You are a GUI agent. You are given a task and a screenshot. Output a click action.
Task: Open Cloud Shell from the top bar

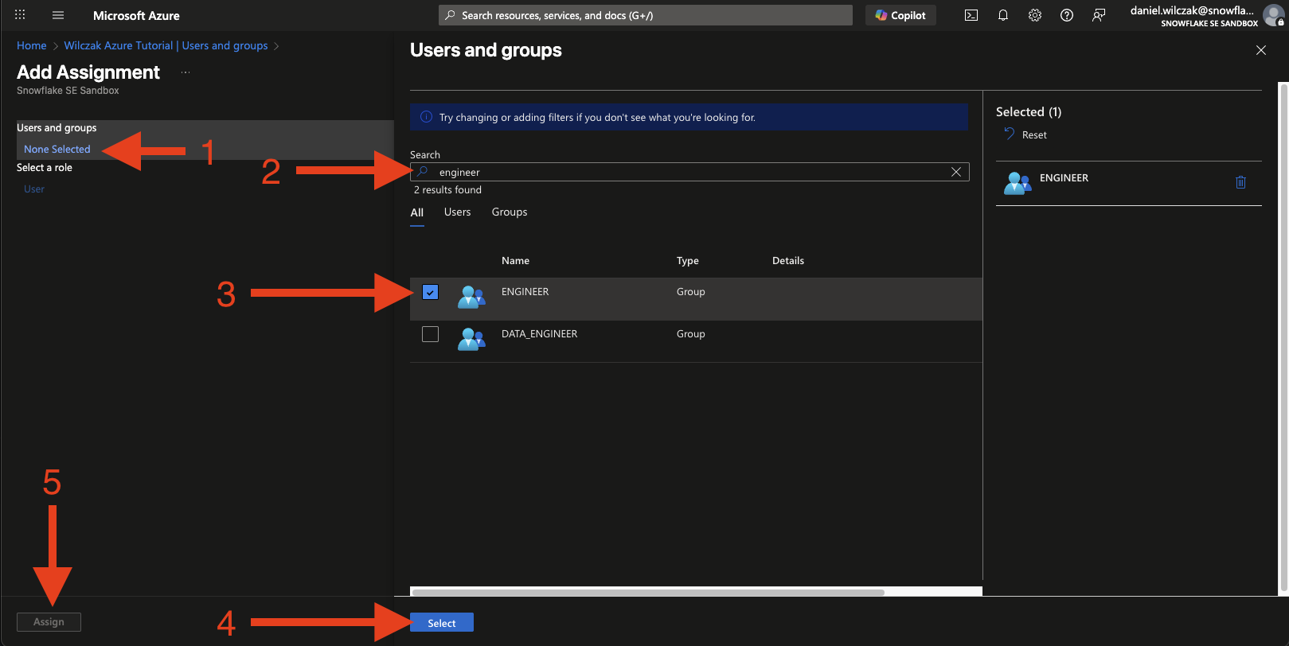click(971, 15)
